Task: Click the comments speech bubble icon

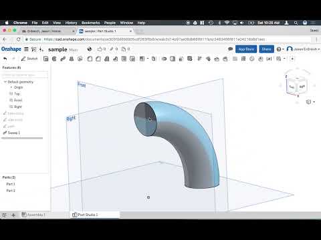Action: [x=231, y=49]
